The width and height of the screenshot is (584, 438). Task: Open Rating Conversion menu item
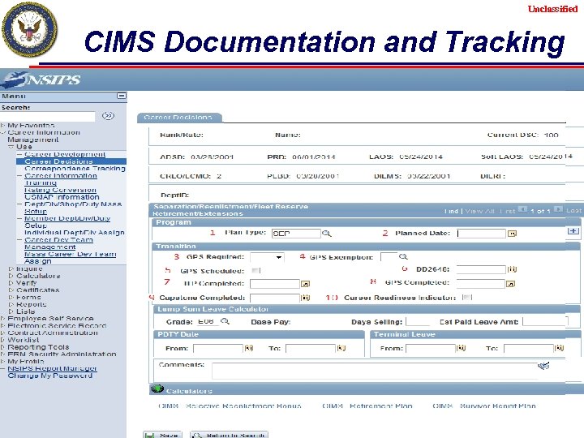coord(60,190)
